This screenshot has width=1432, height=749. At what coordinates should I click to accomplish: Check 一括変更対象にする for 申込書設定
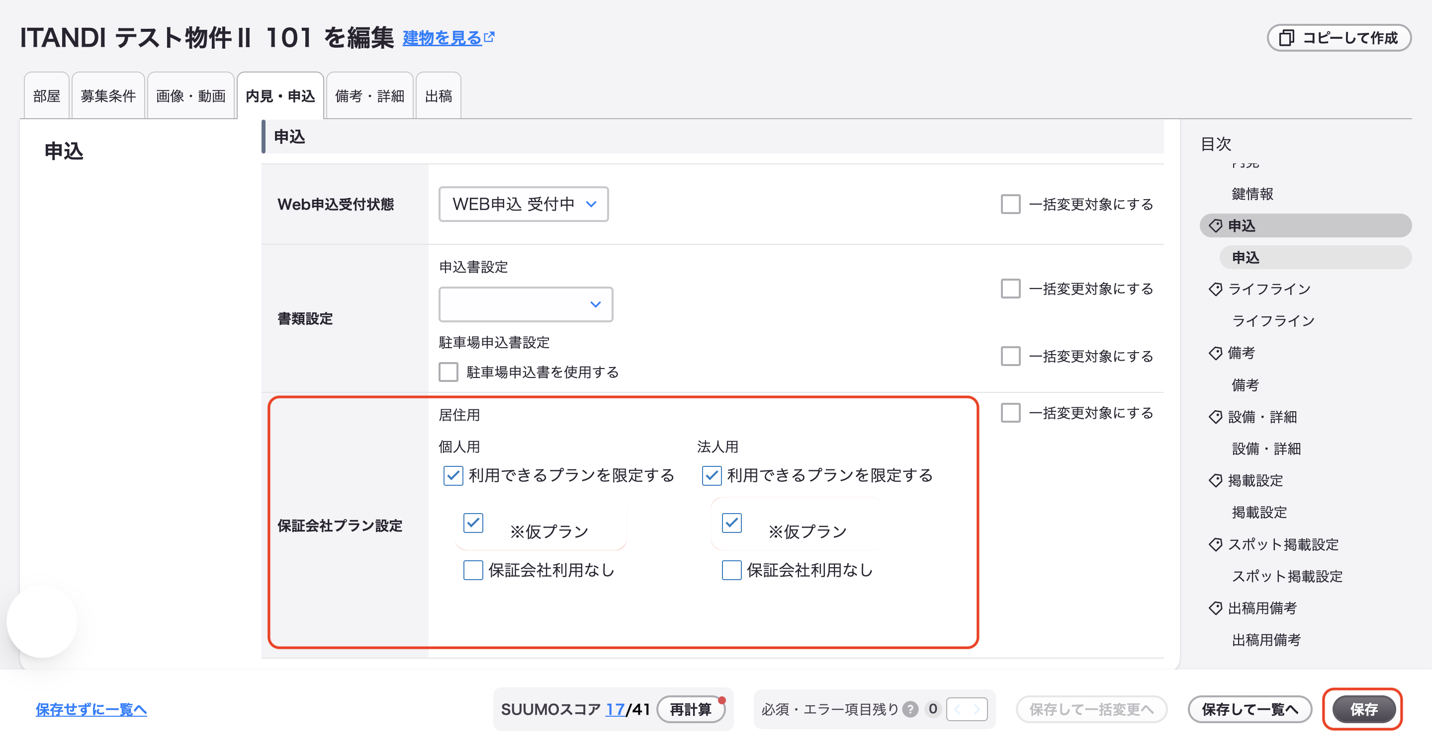point(1010,289)
